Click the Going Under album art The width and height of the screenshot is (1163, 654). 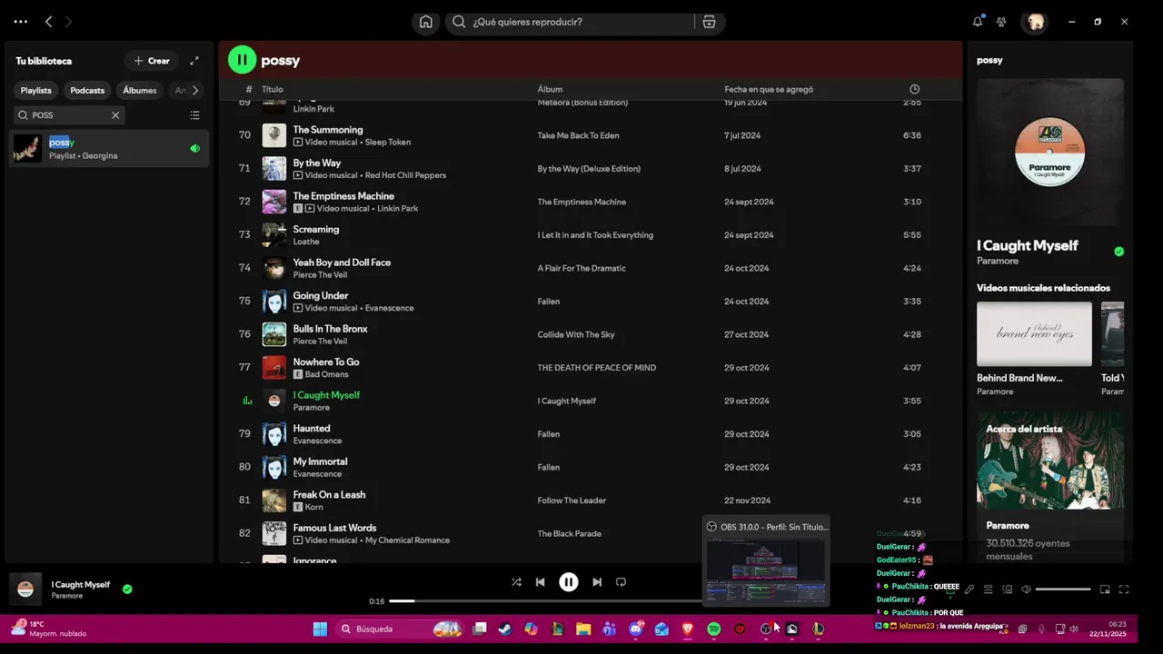pyautogui.click(x=274, y=302)
